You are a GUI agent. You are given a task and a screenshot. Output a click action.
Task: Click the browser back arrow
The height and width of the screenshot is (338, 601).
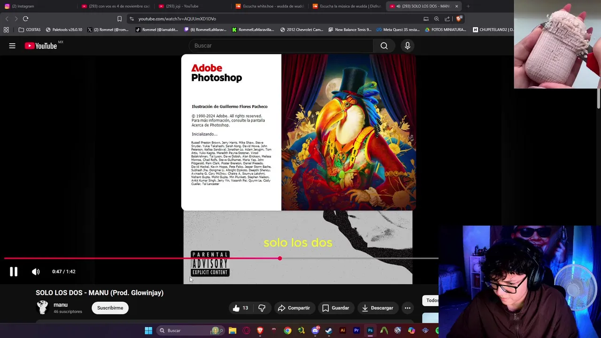click(7, 19)
